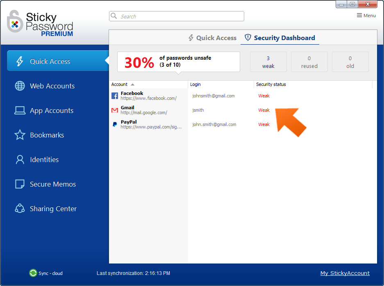
Task: Click the Bookmarks star icon
Action: tap(20, 135)
